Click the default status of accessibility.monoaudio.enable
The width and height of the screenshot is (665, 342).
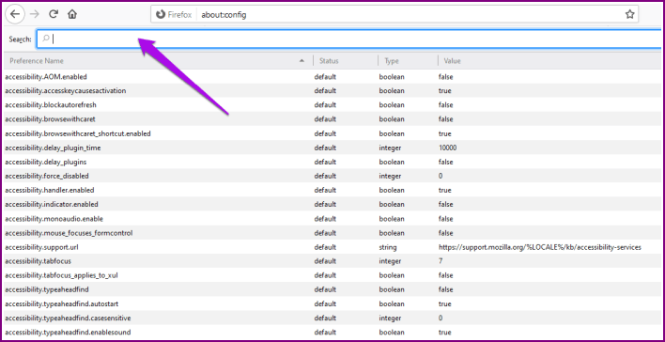[325, 219]
